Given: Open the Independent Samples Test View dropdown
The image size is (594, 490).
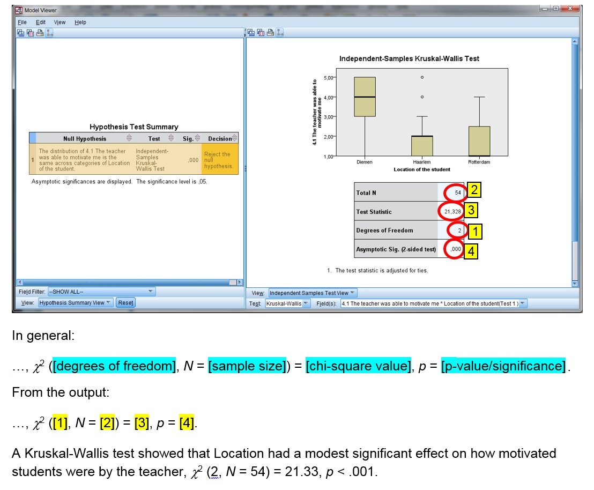Looking at the screenshot, I should pyautogui.click(x=313, y=293).
